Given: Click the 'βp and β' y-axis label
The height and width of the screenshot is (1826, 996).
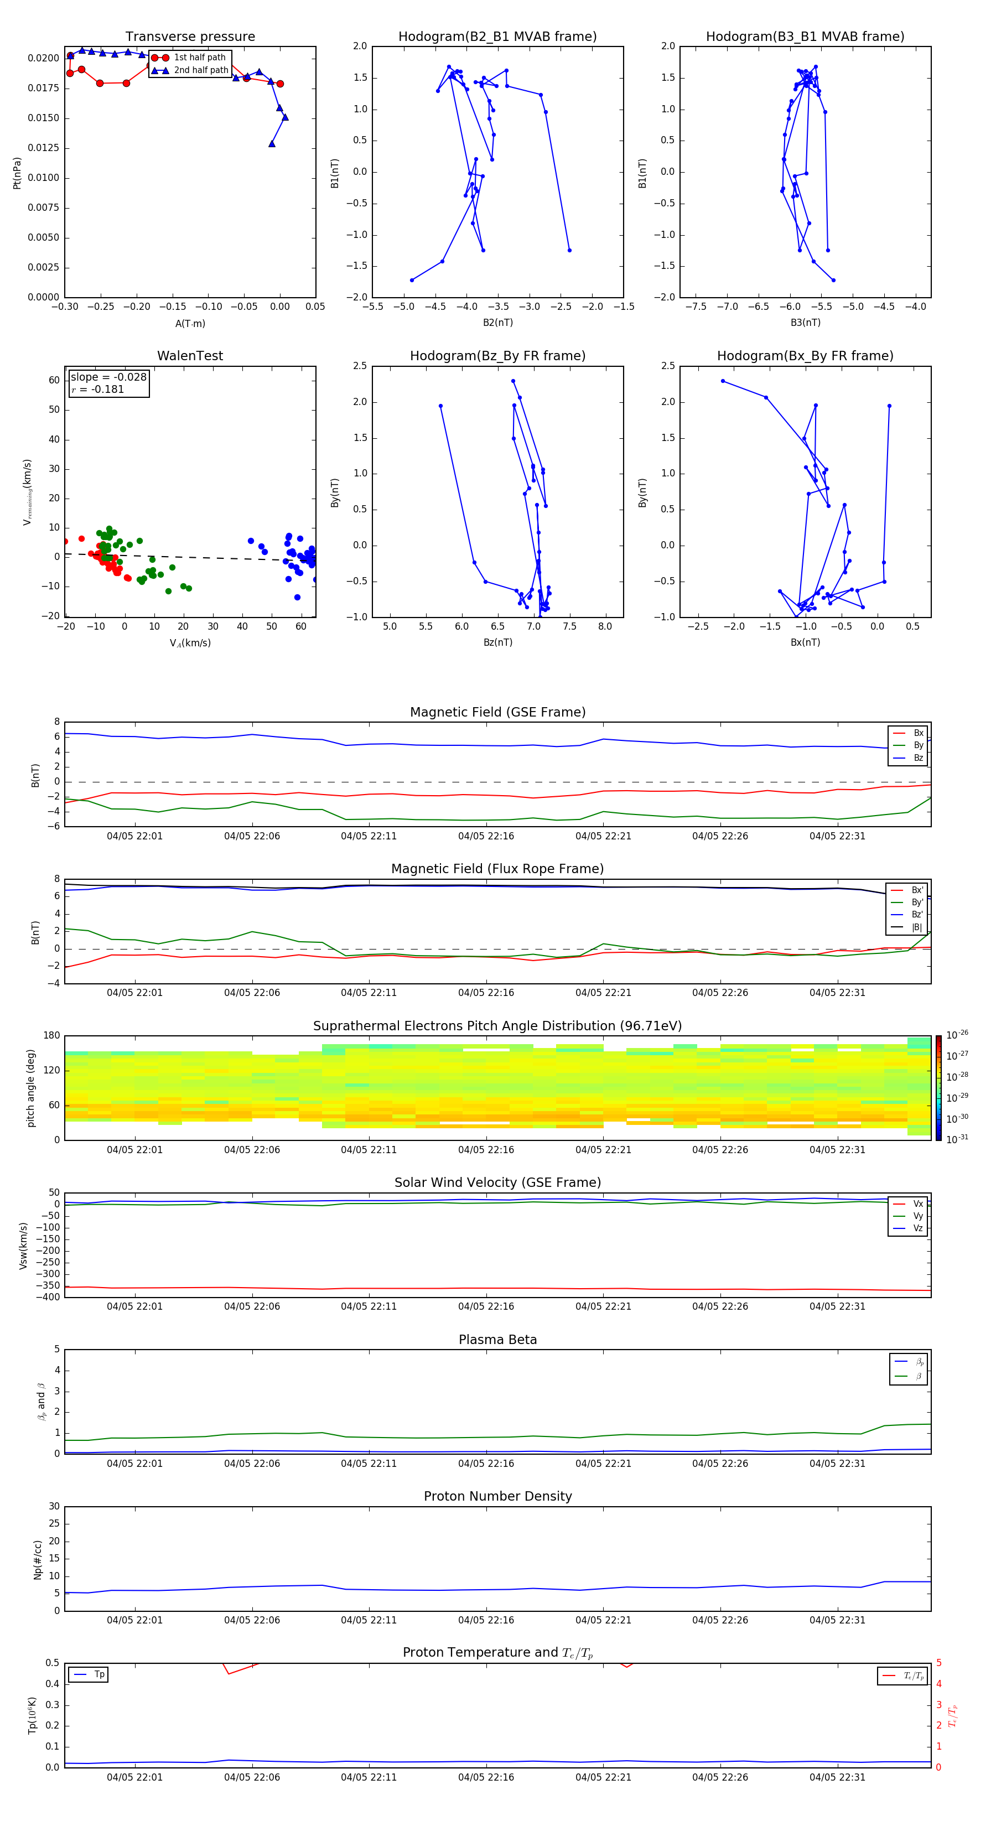Looking at the screenshot, I should 41,1402.
